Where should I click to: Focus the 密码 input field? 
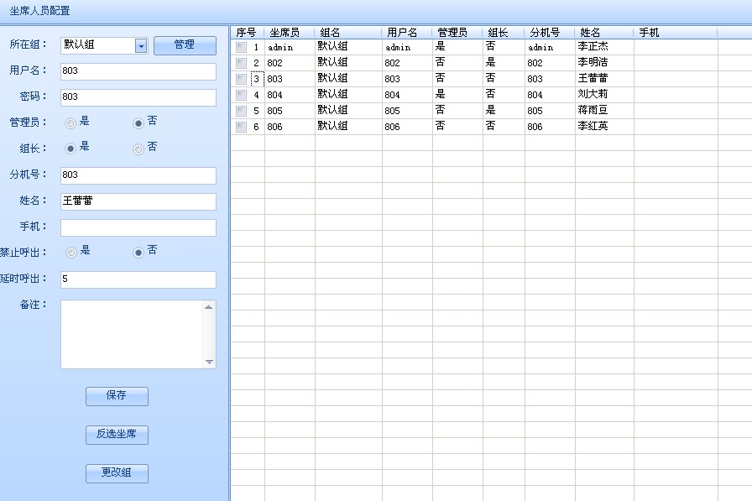pos(138,97)
